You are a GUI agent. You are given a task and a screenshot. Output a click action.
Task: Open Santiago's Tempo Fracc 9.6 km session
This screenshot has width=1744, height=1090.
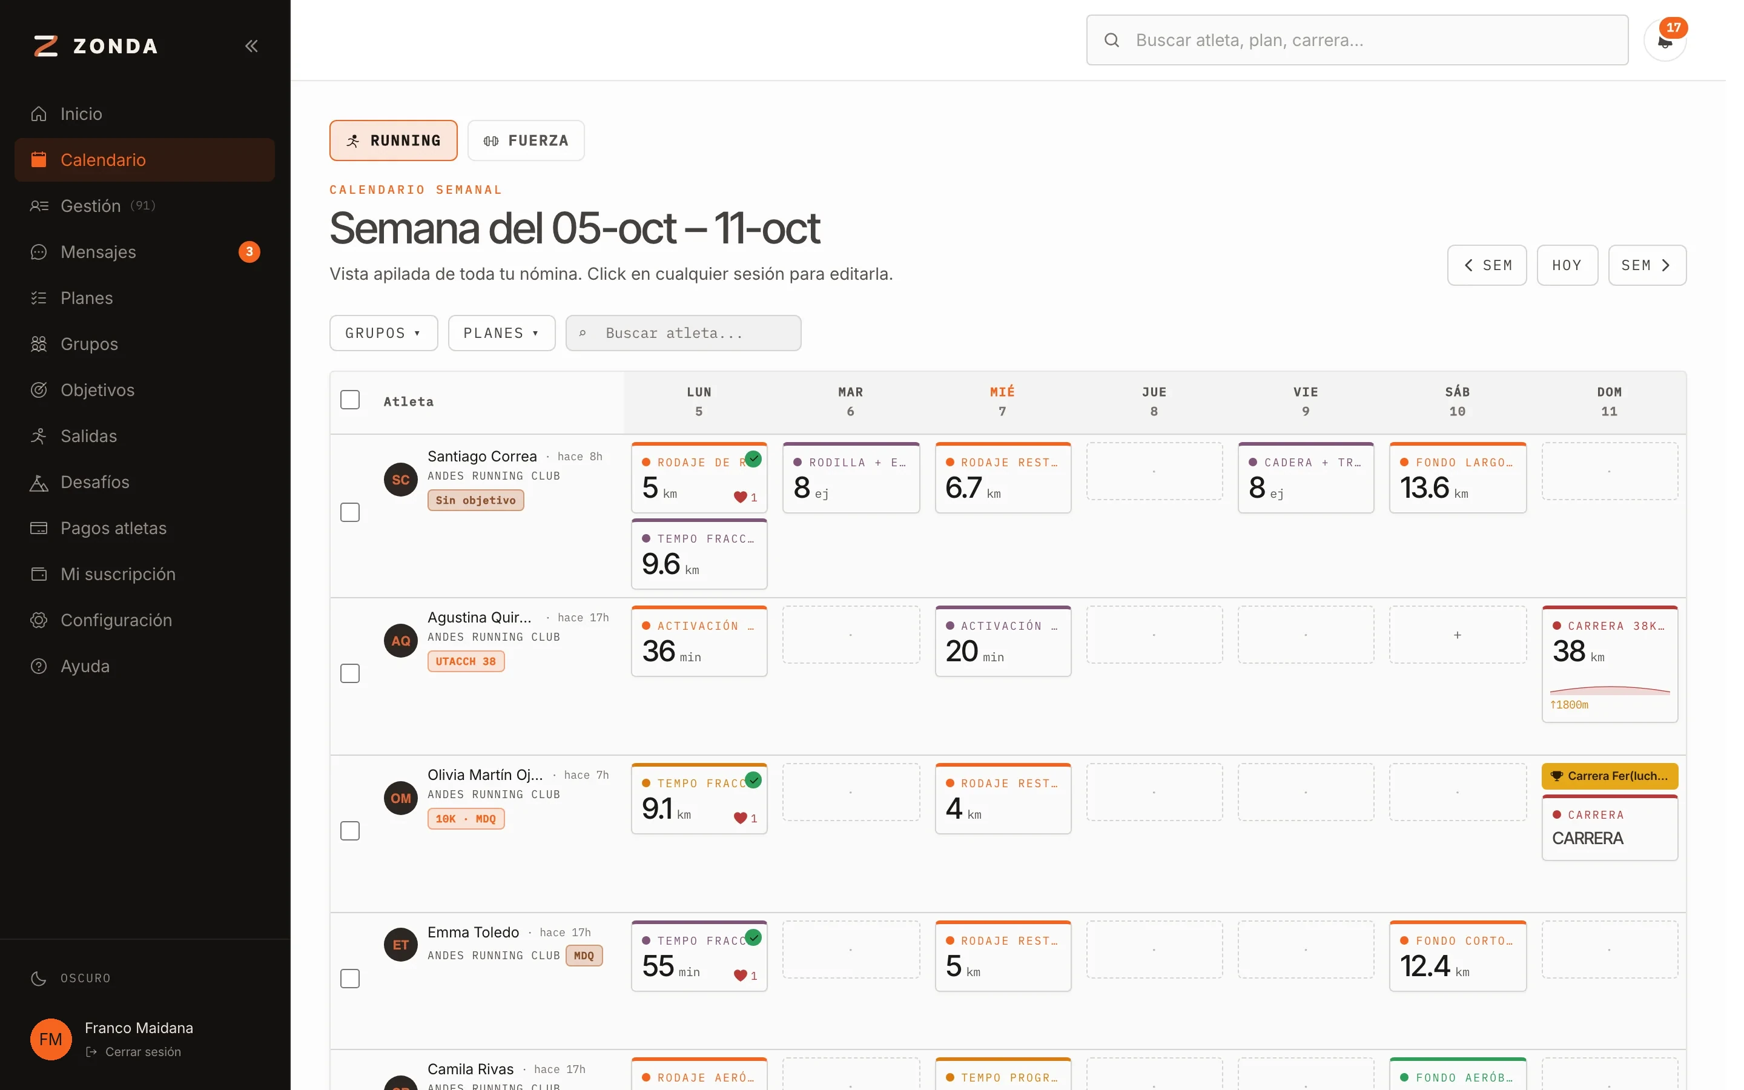[699, 553]
